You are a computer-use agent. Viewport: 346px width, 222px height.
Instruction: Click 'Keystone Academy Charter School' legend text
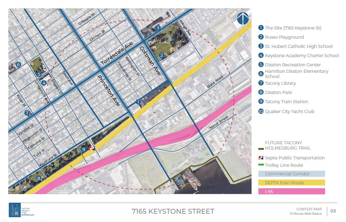pyautogui.click(x=302, y=56)
